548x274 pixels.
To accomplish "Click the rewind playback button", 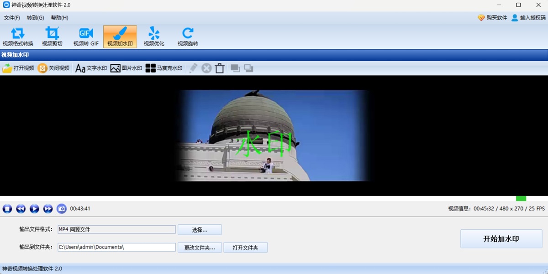I will [21, 209].
